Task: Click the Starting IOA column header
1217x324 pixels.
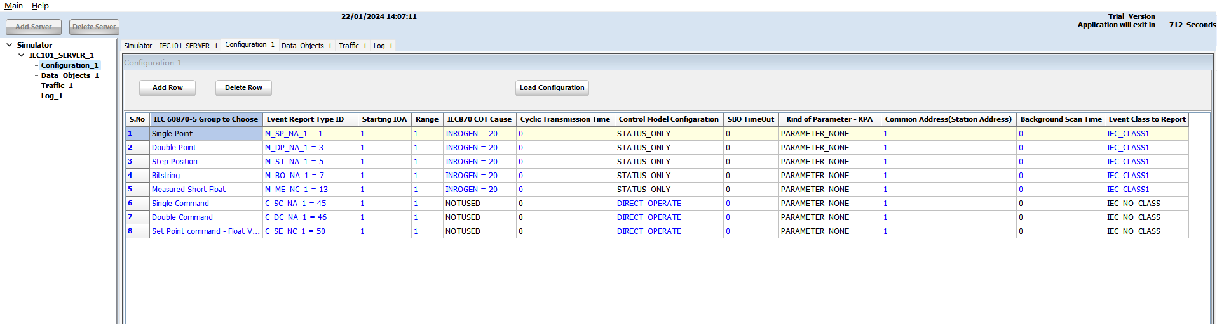Action: 384,119
